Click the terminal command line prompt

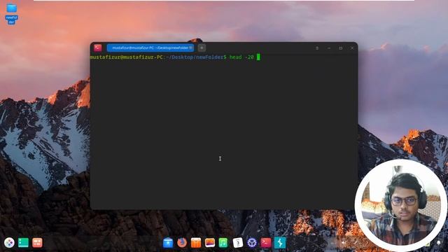[175, 57]
